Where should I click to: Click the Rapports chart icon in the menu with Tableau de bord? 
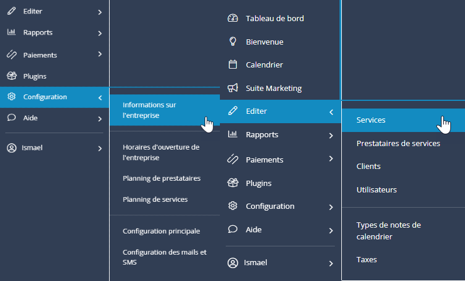(x=233, y=134)
